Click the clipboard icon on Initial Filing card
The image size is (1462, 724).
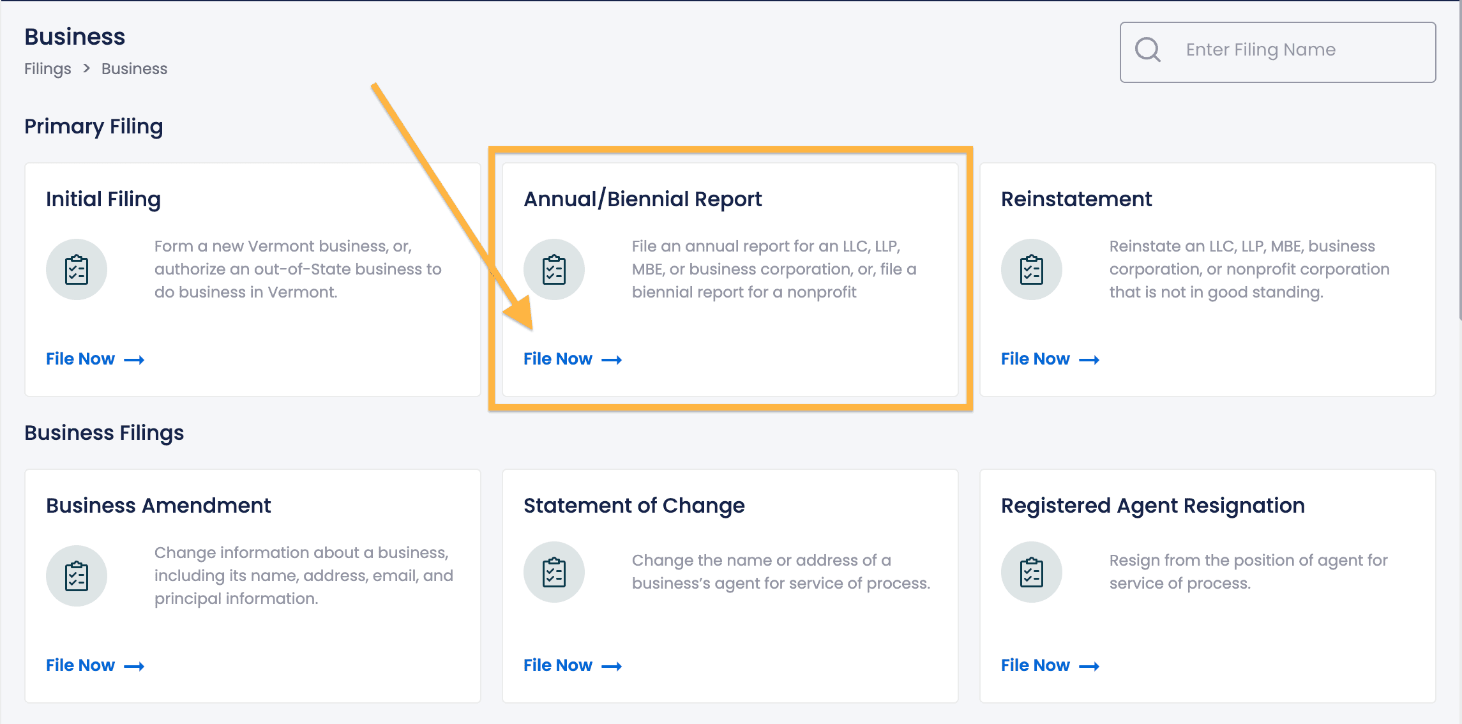click(77, 269)
